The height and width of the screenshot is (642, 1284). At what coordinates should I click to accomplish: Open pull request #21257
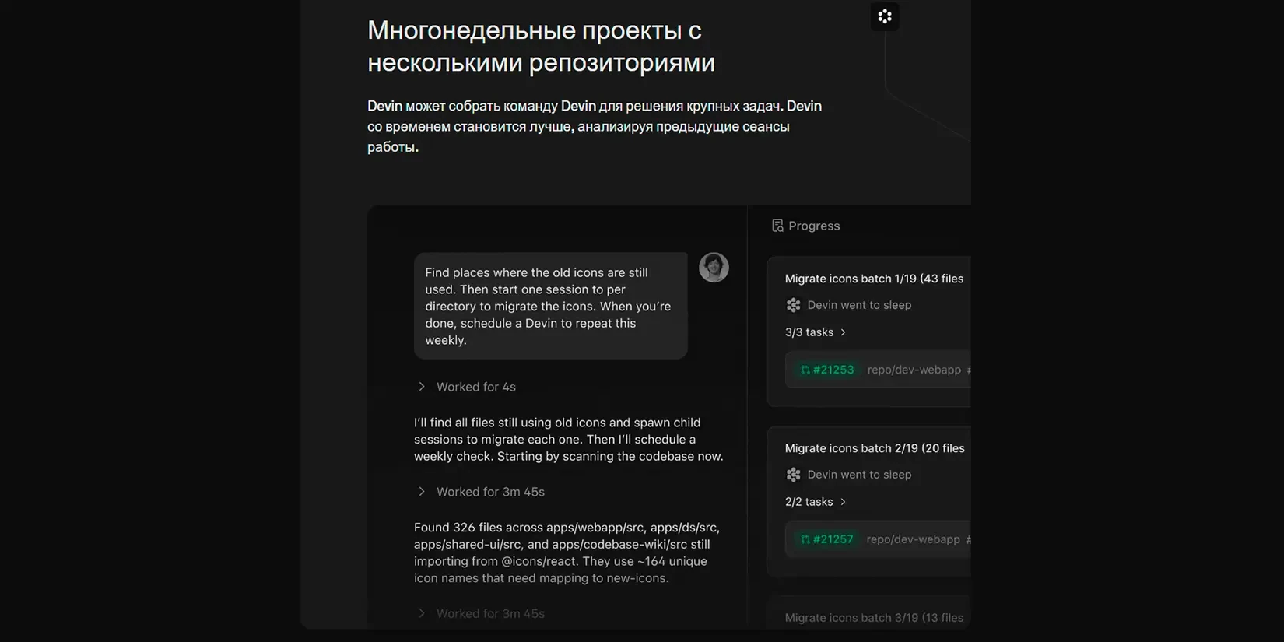pos(826,539)
